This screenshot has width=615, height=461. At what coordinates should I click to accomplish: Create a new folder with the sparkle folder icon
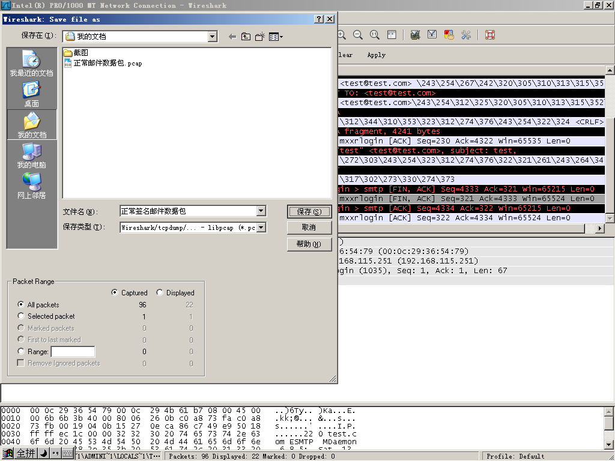pos(259,37)
